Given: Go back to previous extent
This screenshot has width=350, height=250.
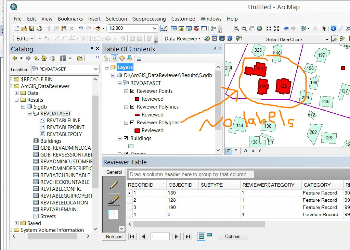Looking at the screenshot, I should tap(286, 28).
